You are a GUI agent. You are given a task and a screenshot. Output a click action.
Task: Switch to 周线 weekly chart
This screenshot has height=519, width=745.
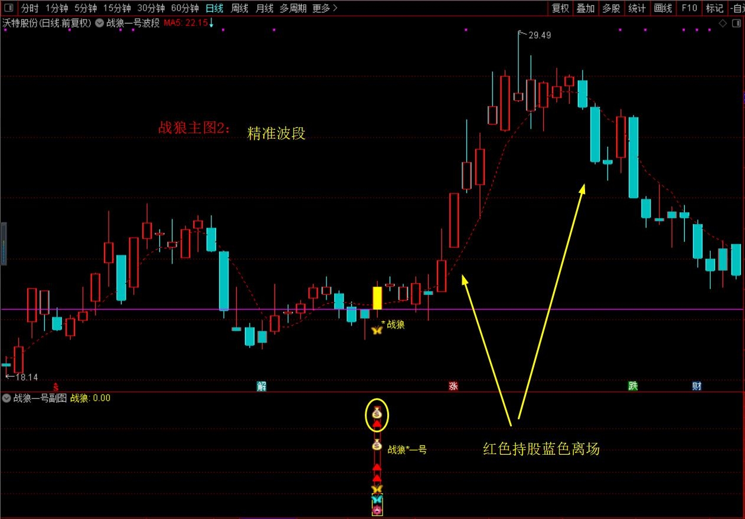pyautogui.click(x=240, y=8)
